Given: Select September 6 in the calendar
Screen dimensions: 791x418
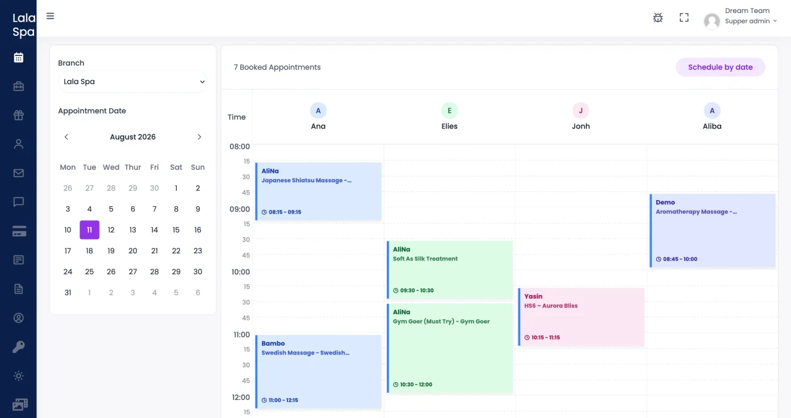Looking at the screenshot, I should [198, 293].
